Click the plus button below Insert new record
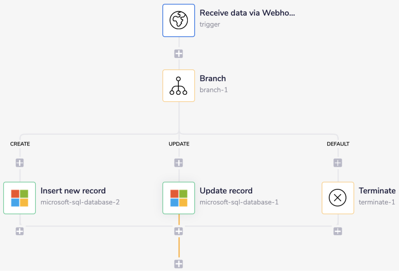This screenshot has width=399, height=271. (x=19, y=231)
